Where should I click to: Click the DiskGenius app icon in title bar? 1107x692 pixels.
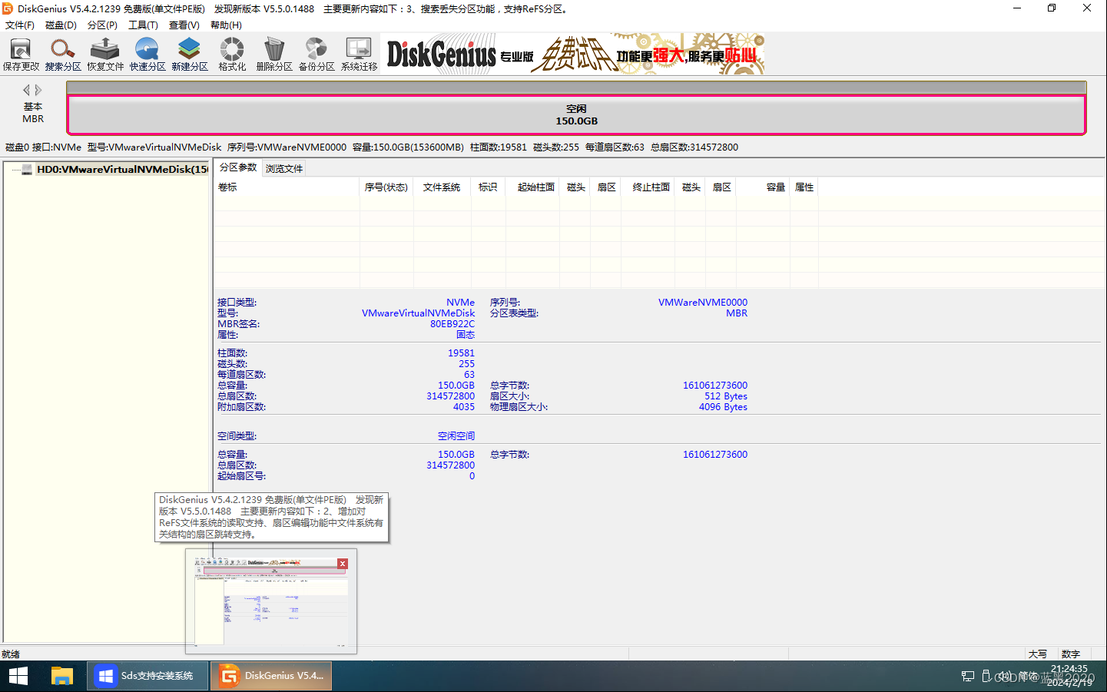tap(8, 8)
